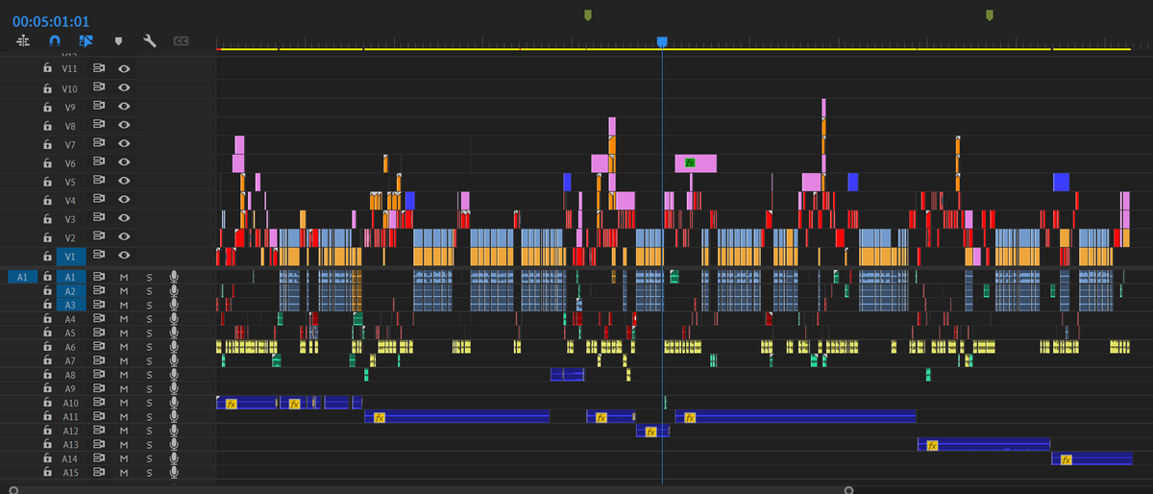This screenshot has height=494, width=1153.
Task: Click left zoom scroll bar handle
Action: [x=14, y=489]
